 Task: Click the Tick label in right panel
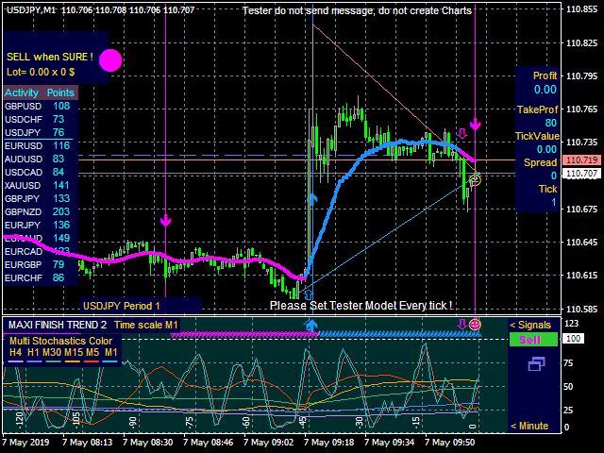click(x=547, y=189)
